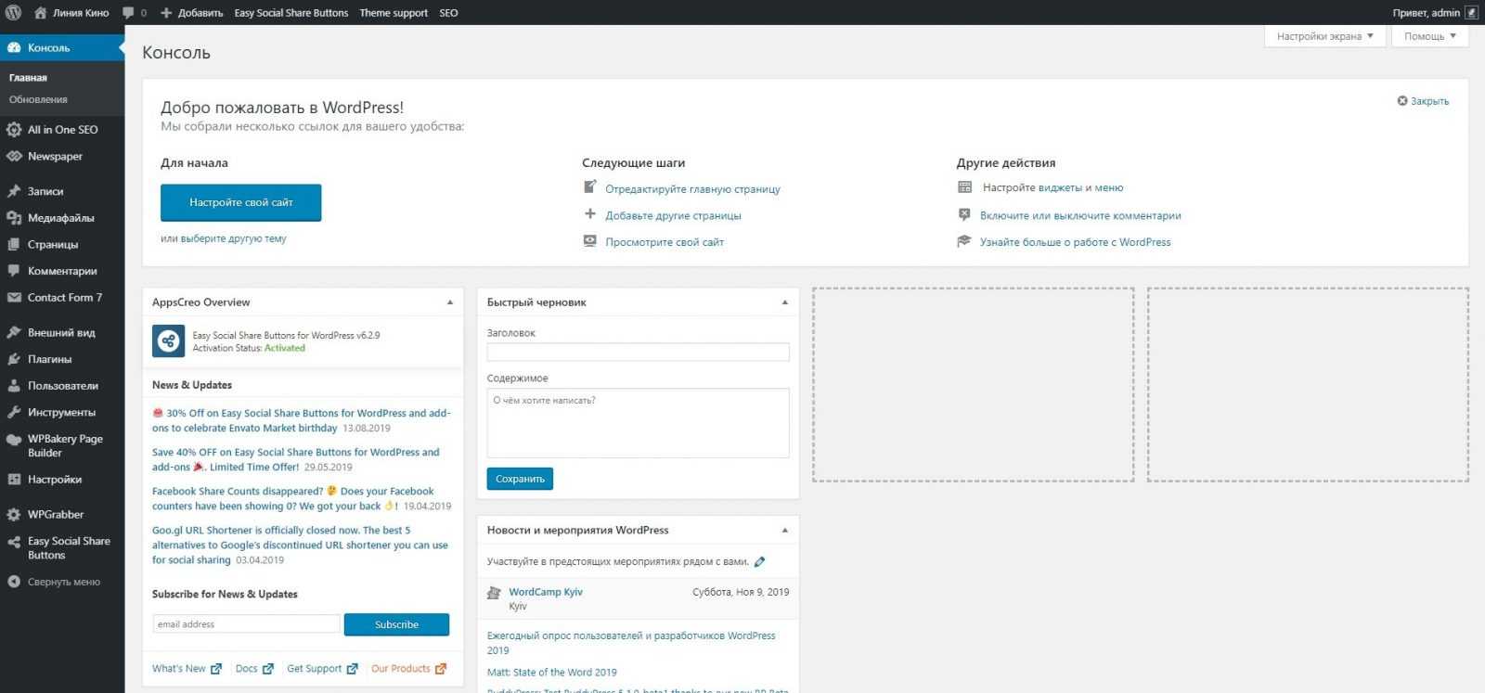This screenshot has height=693, width=1485.
Task: Open the выберите другую тему link
Action: coord(233,238)
